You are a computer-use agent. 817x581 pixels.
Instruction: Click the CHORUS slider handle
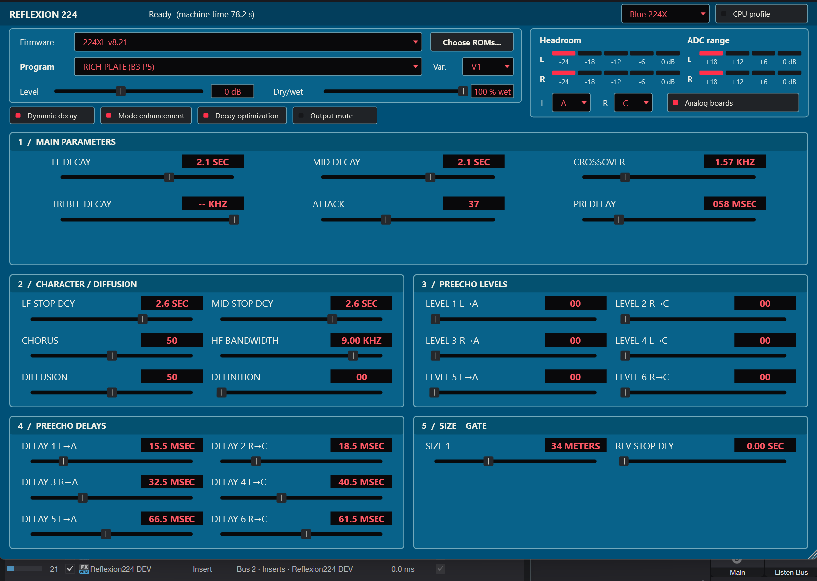[112, 356]
